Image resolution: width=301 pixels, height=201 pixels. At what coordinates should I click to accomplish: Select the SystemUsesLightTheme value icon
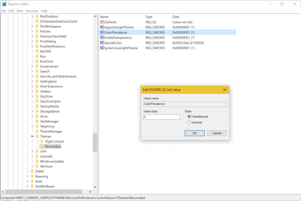tap(102, 48)
